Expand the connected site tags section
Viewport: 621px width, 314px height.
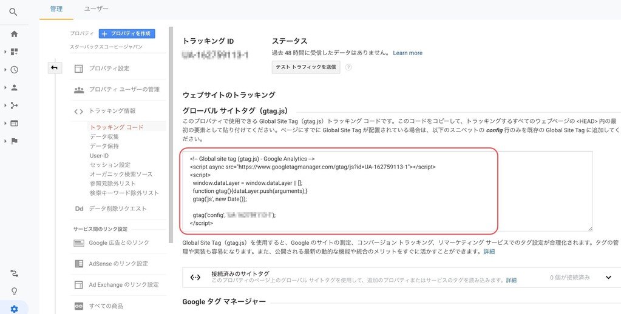pyautogui.click(x=608, y=278)
